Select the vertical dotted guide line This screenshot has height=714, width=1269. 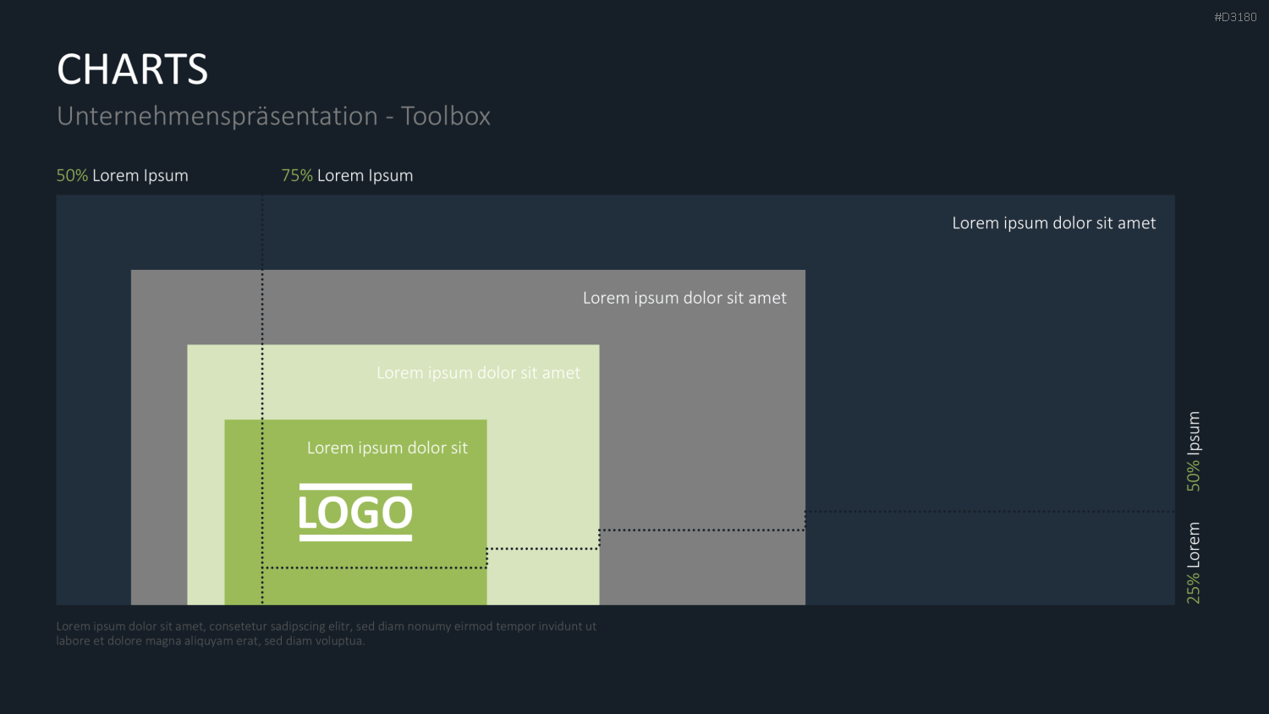pos(262,401)
